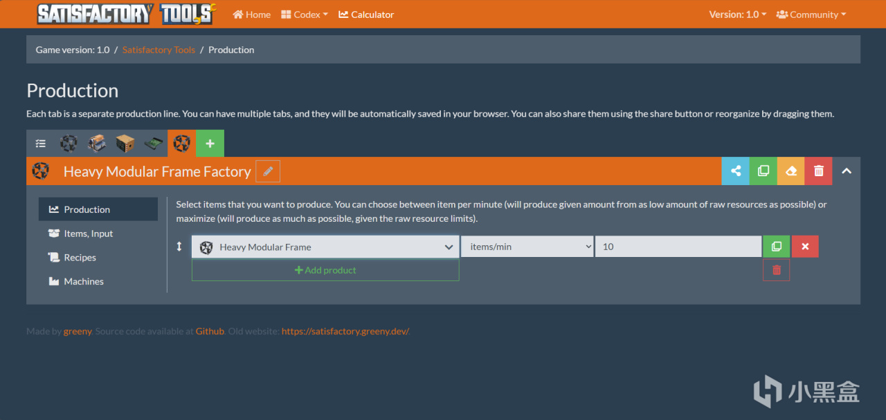886x420 pixels.
Task: Remove the product row with red X
Action: coord(805,247)
